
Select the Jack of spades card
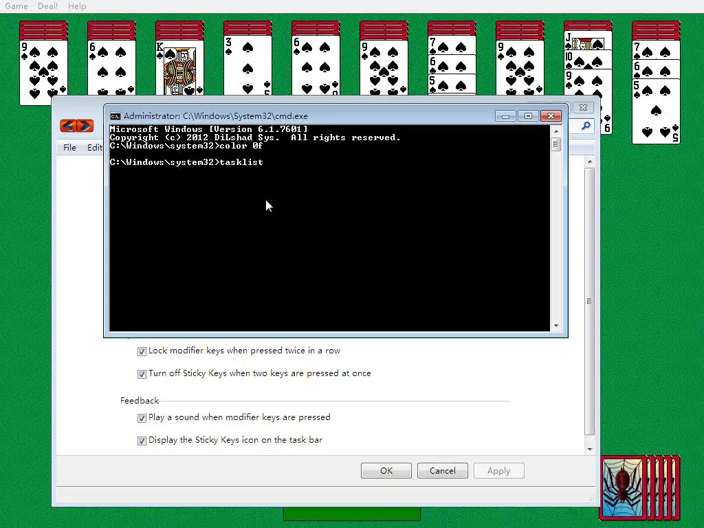tap(588, 41)
